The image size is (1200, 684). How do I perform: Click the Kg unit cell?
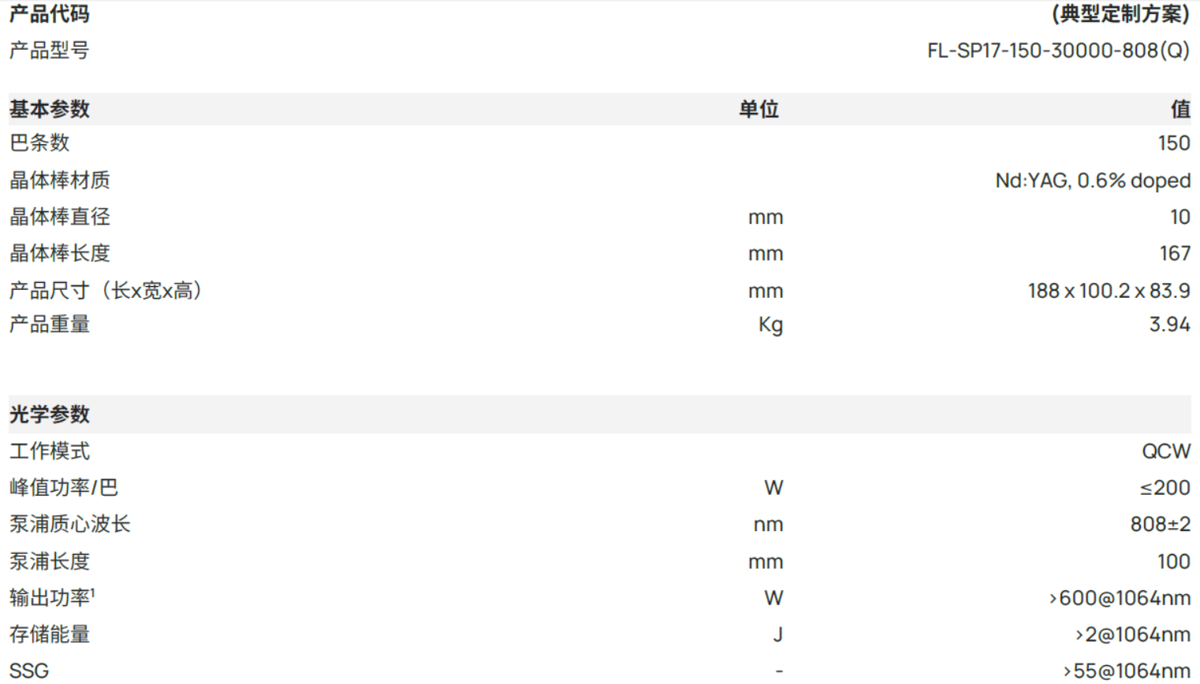pos(770,325)
